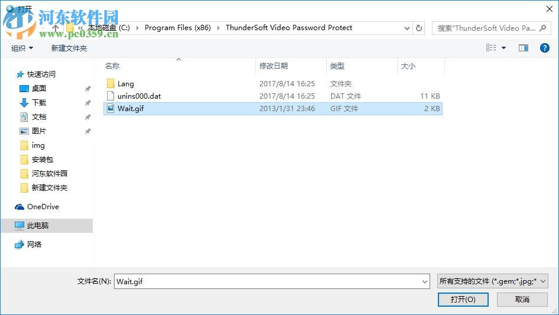Expand the chevron after 本地磁盘 (C:)

[x=137, y=28]
